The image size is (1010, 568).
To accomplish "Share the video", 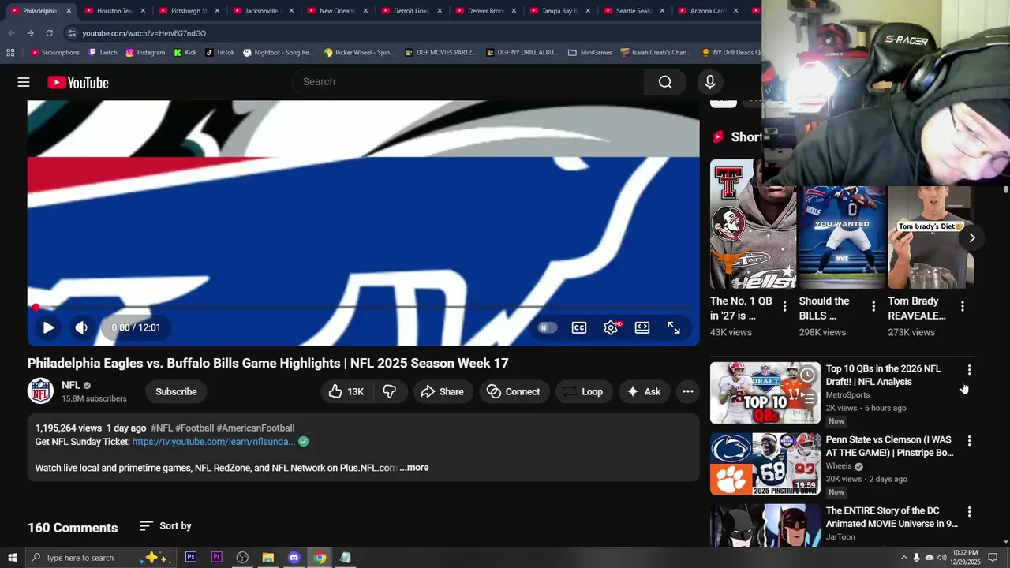I will click(442, 391).
